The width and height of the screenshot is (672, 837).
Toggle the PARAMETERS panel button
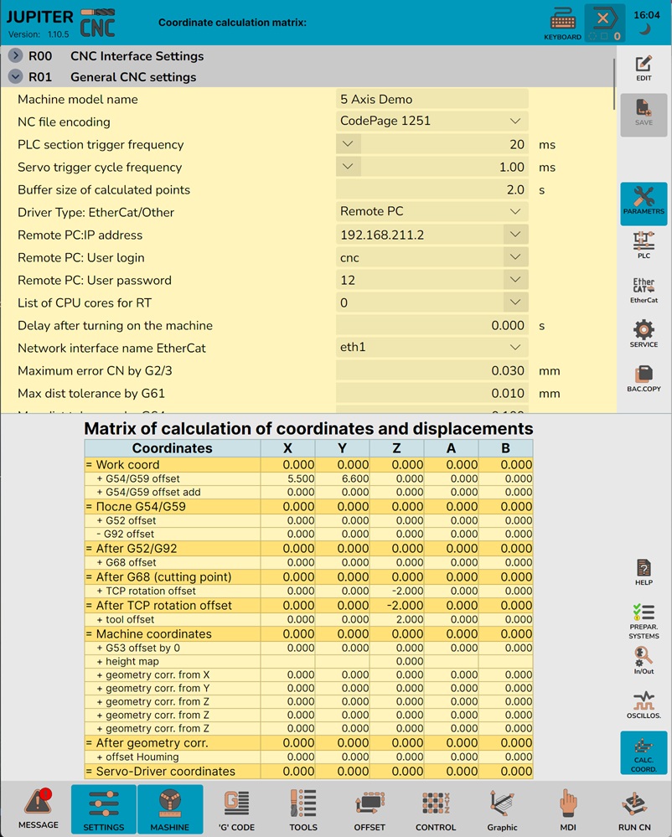pos(644,203)
